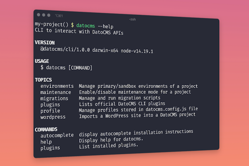This screenshot has width=249, height=166.
Task: Click the 'darwin-x64' text
Action: tap(105, 50)
